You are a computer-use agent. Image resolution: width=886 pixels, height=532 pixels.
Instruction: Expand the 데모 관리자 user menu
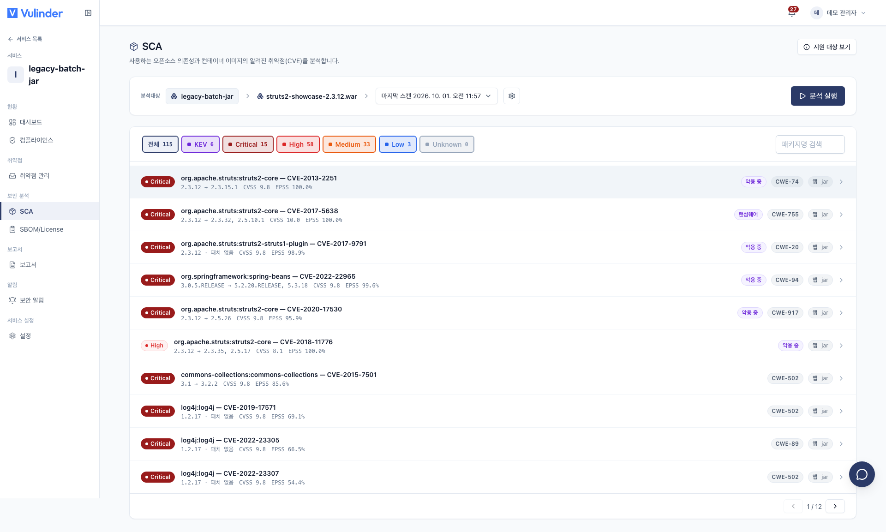(x=839, y=13)
